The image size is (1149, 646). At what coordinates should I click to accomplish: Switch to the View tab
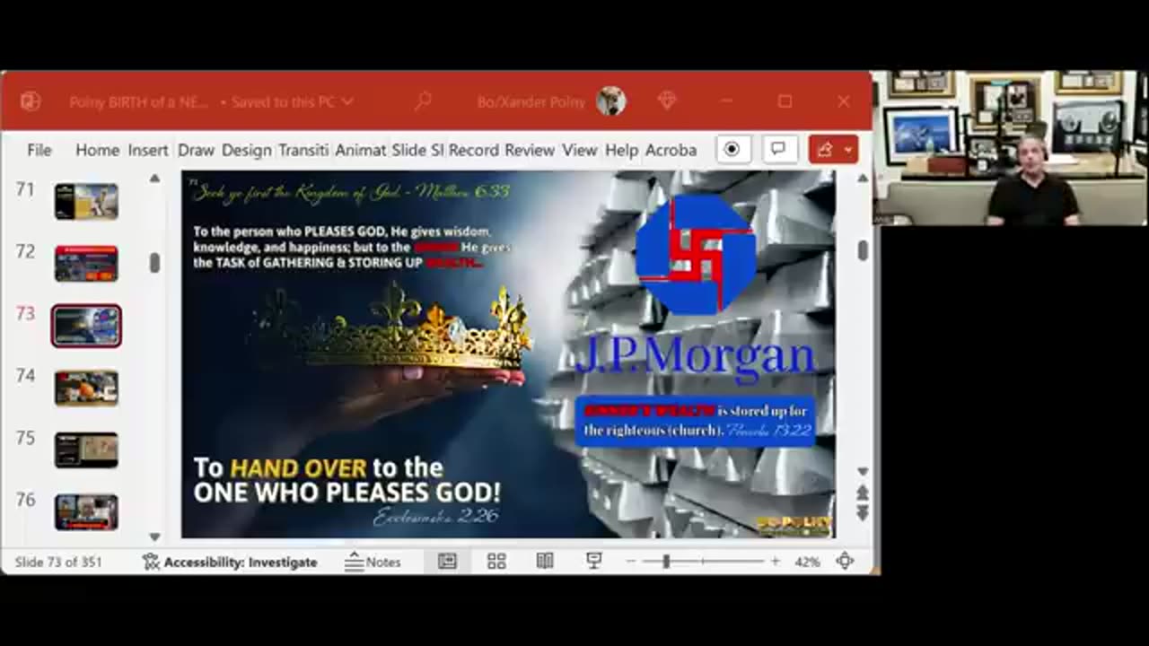coord(579,150)
